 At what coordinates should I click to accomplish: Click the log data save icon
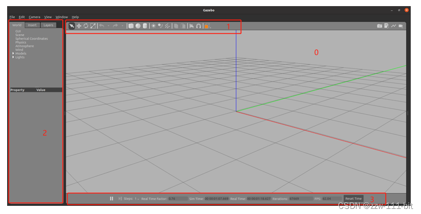click(386, 26)
